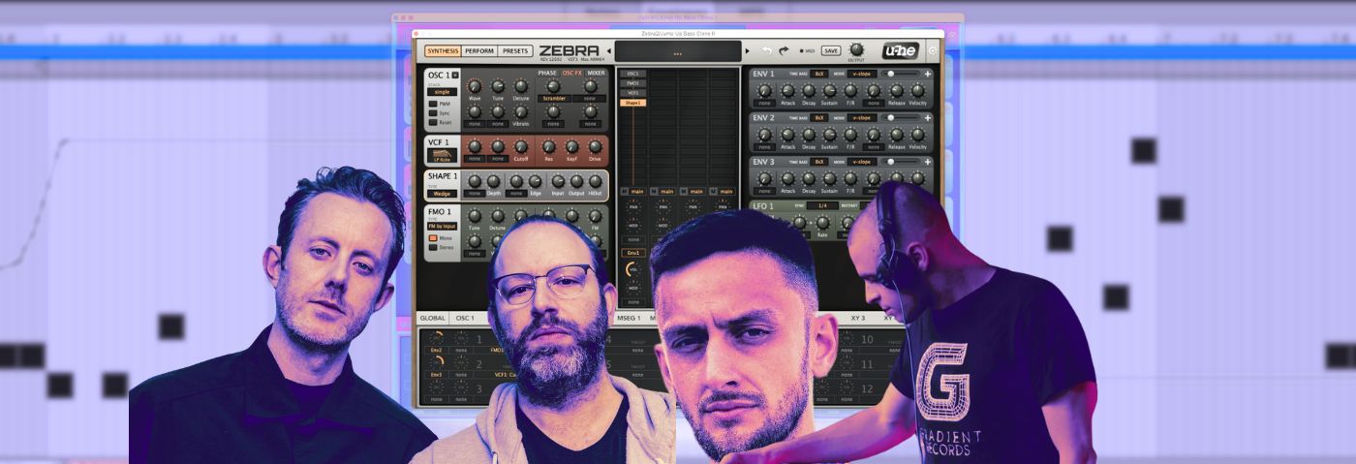Image resolution: width=1356 pixels, height=464 pixels.
Task: Click the OUTPUT volume knob
Action: pyautogui.click(x=856, y=48)
